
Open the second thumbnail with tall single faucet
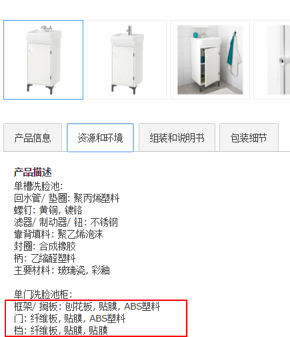[x=127, y=60]
